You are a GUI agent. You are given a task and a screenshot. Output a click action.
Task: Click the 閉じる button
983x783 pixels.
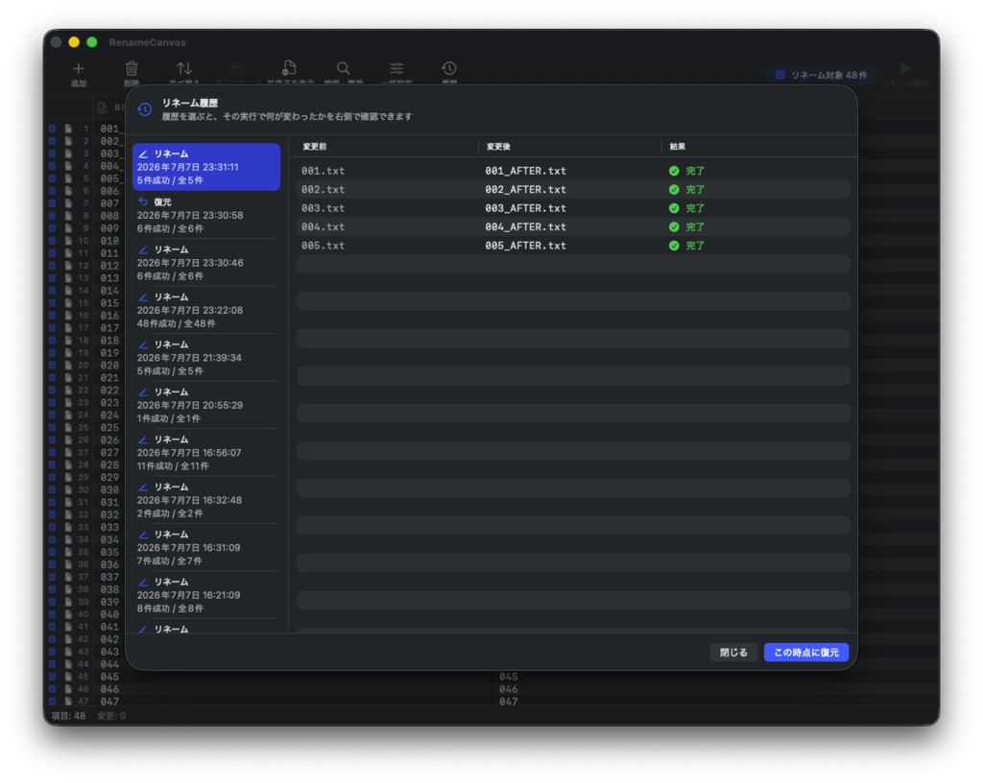click(x=733, y=652)
